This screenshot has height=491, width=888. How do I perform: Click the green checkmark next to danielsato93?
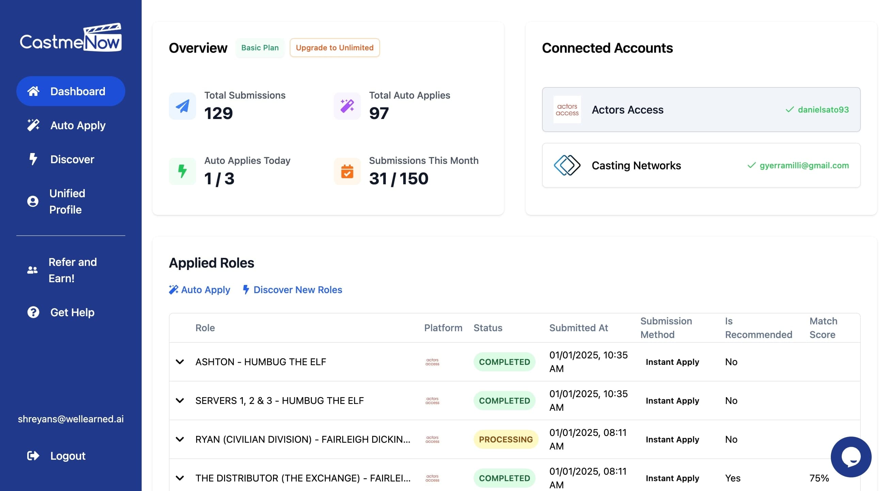point(790,109)
